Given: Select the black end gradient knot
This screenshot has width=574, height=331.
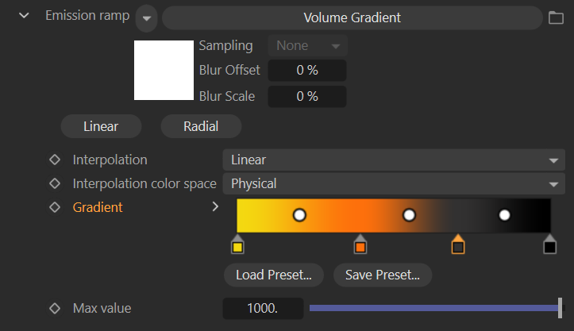Looking at the screenshot, I should [549, 246].
